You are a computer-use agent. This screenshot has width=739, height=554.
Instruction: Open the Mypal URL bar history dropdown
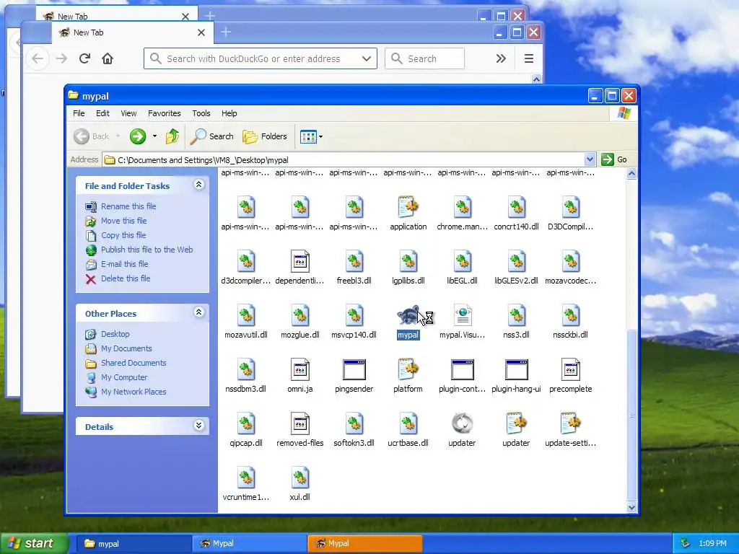click(366, 59)
